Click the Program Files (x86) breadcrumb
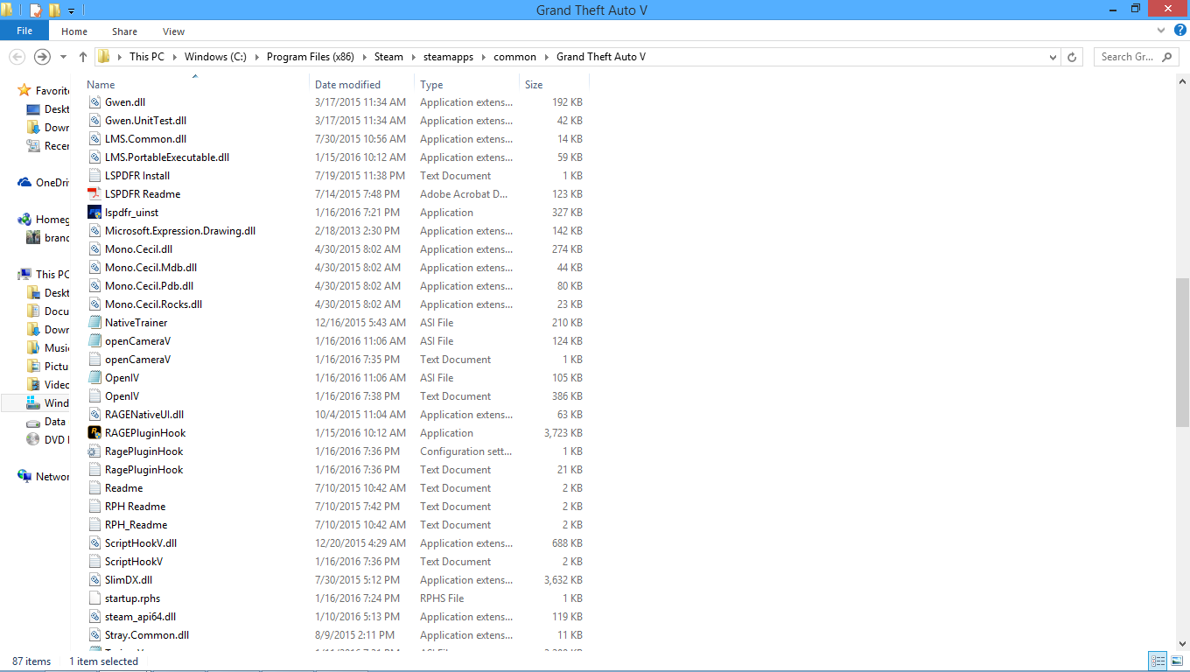The width and height of the screenshot is (1190, 672). (x=311, y=57)
